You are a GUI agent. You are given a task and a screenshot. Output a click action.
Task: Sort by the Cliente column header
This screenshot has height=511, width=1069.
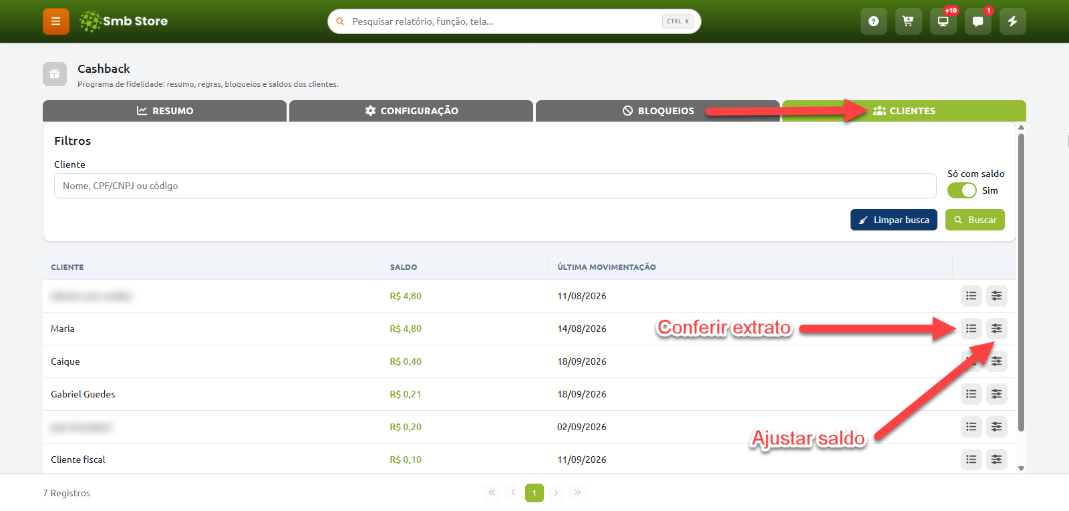click(x=67, y=267)
